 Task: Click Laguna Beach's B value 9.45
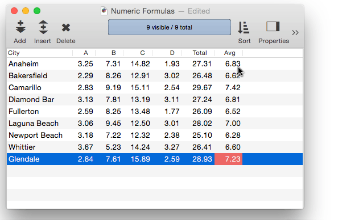[113, 124]
